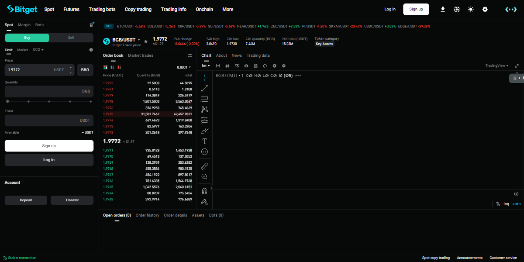This screenshot has height=262, width=524.
Task: Open the trading tutorial book icon
Action: coord(91,25)
